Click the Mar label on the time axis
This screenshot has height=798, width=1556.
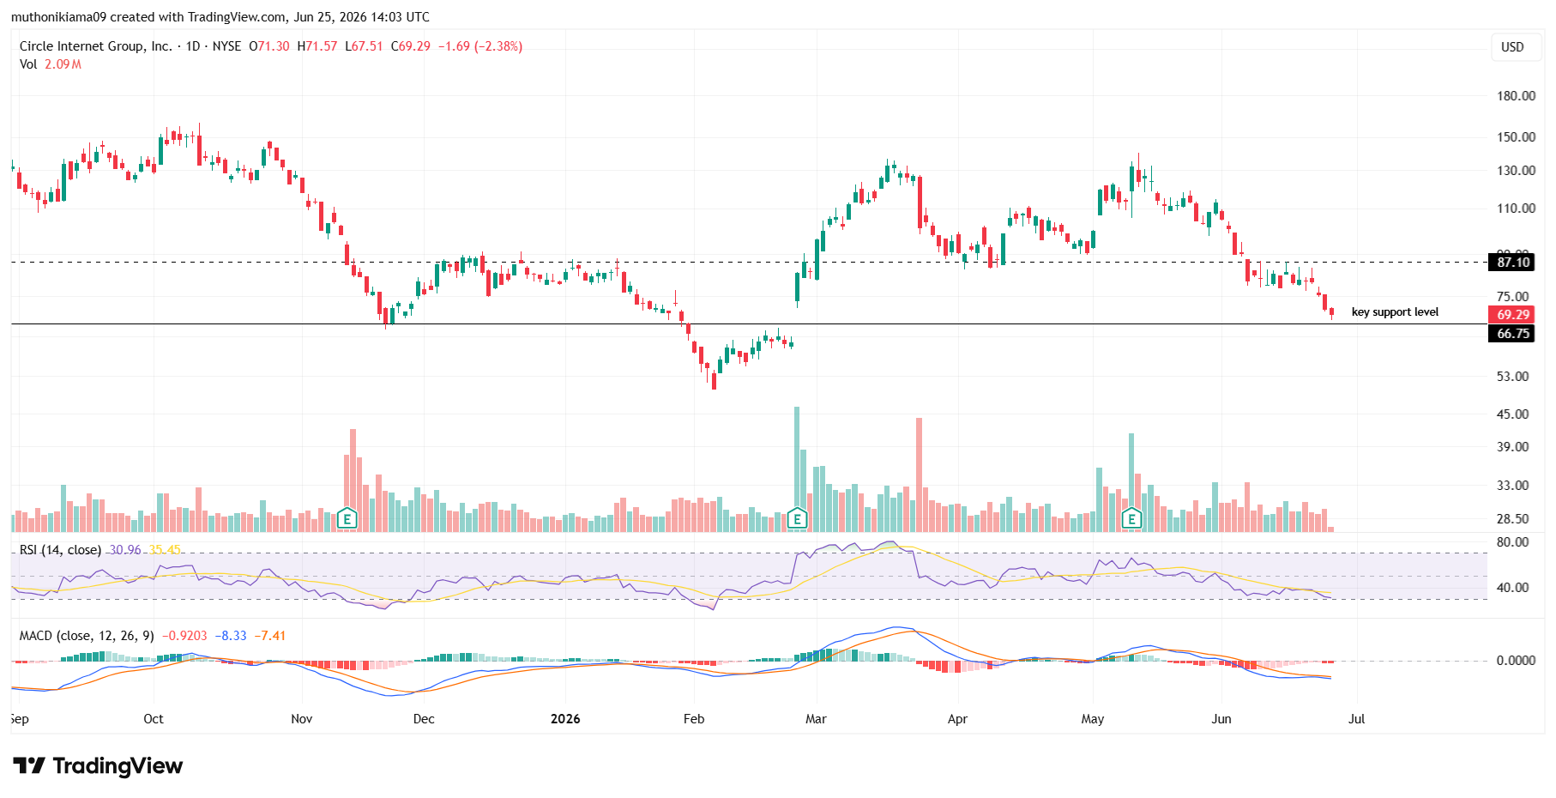(x=816, y=719)
